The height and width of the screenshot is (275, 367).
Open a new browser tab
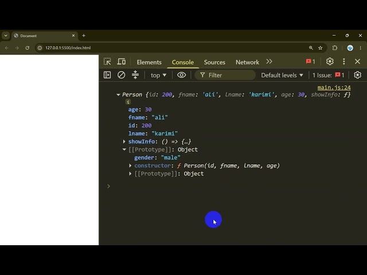[x=84, y=36]
